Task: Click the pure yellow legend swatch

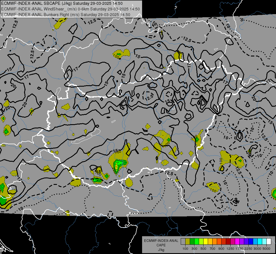Action: [x=206, y=241]
